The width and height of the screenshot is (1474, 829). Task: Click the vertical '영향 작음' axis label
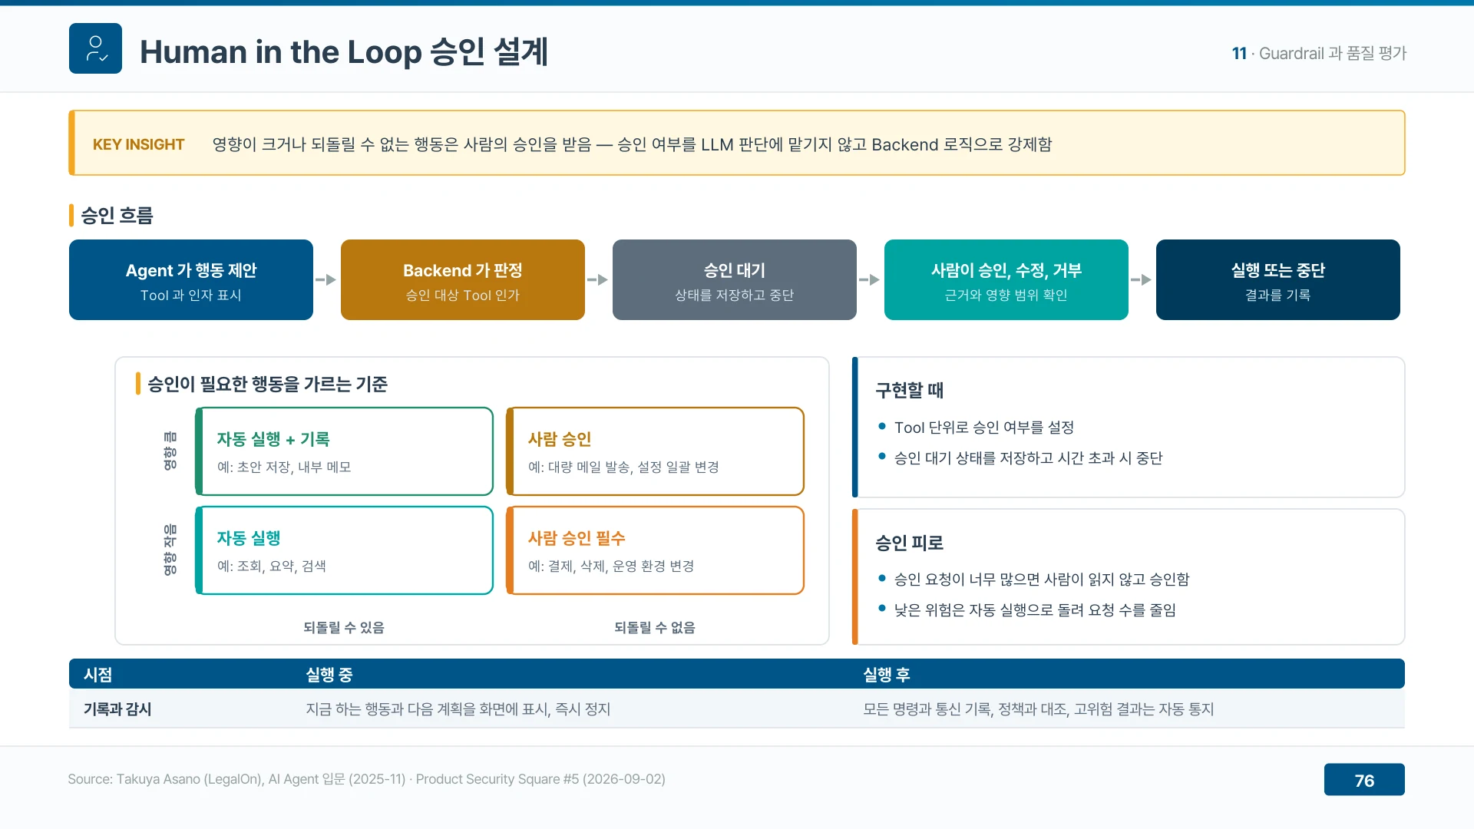[x=170, y=550]
